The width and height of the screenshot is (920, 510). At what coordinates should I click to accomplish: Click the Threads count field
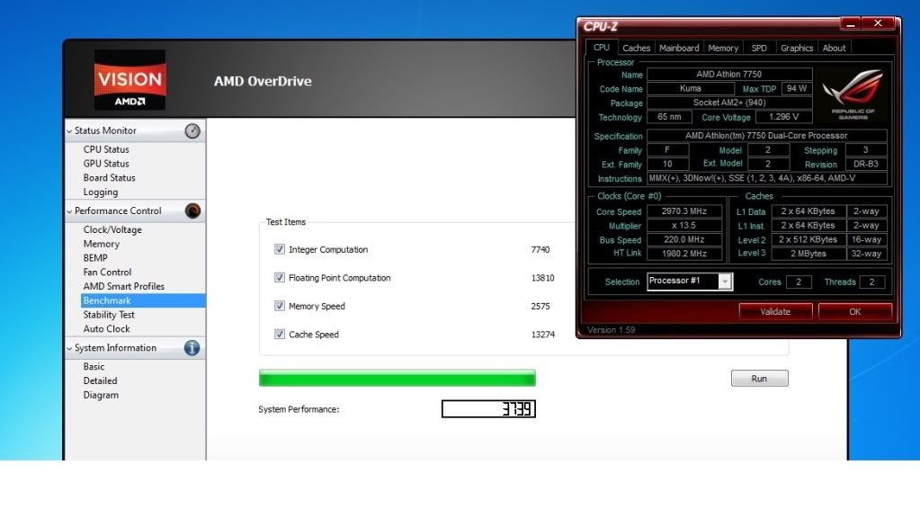point(872,282)
